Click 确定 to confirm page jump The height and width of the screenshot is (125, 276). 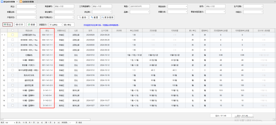pos(80,122)
